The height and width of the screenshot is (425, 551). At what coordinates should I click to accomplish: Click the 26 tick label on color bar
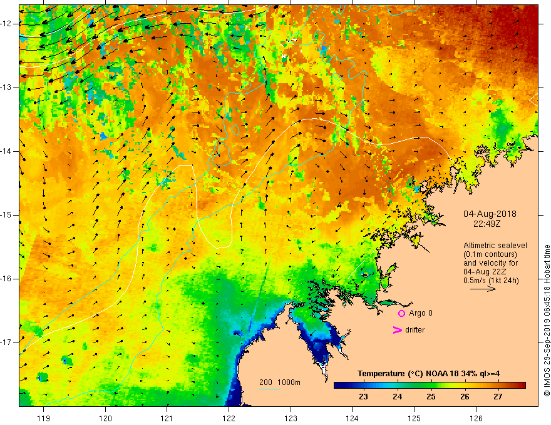pos(465,397)
